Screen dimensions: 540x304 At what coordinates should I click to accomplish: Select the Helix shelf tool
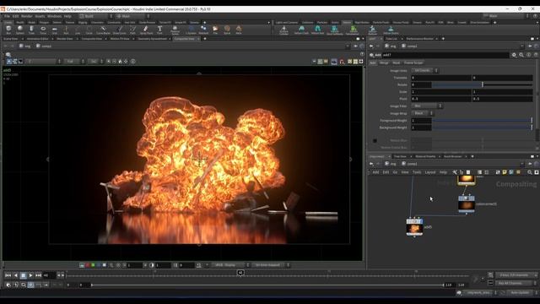pyautogui.click(x=239, y=30)
